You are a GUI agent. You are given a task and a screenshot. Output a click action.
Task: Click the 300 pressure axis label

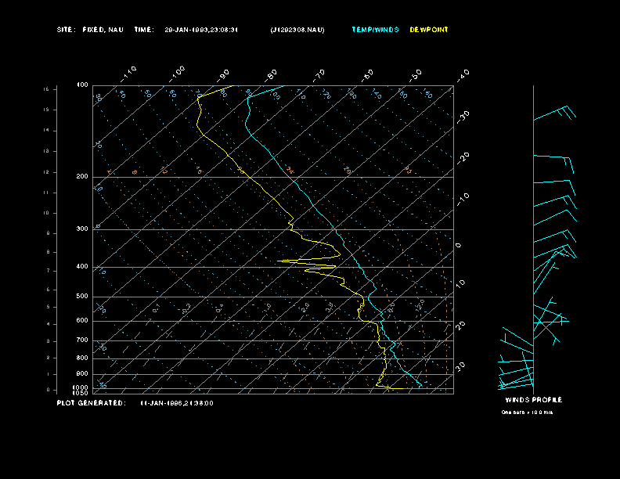(81, 229)
